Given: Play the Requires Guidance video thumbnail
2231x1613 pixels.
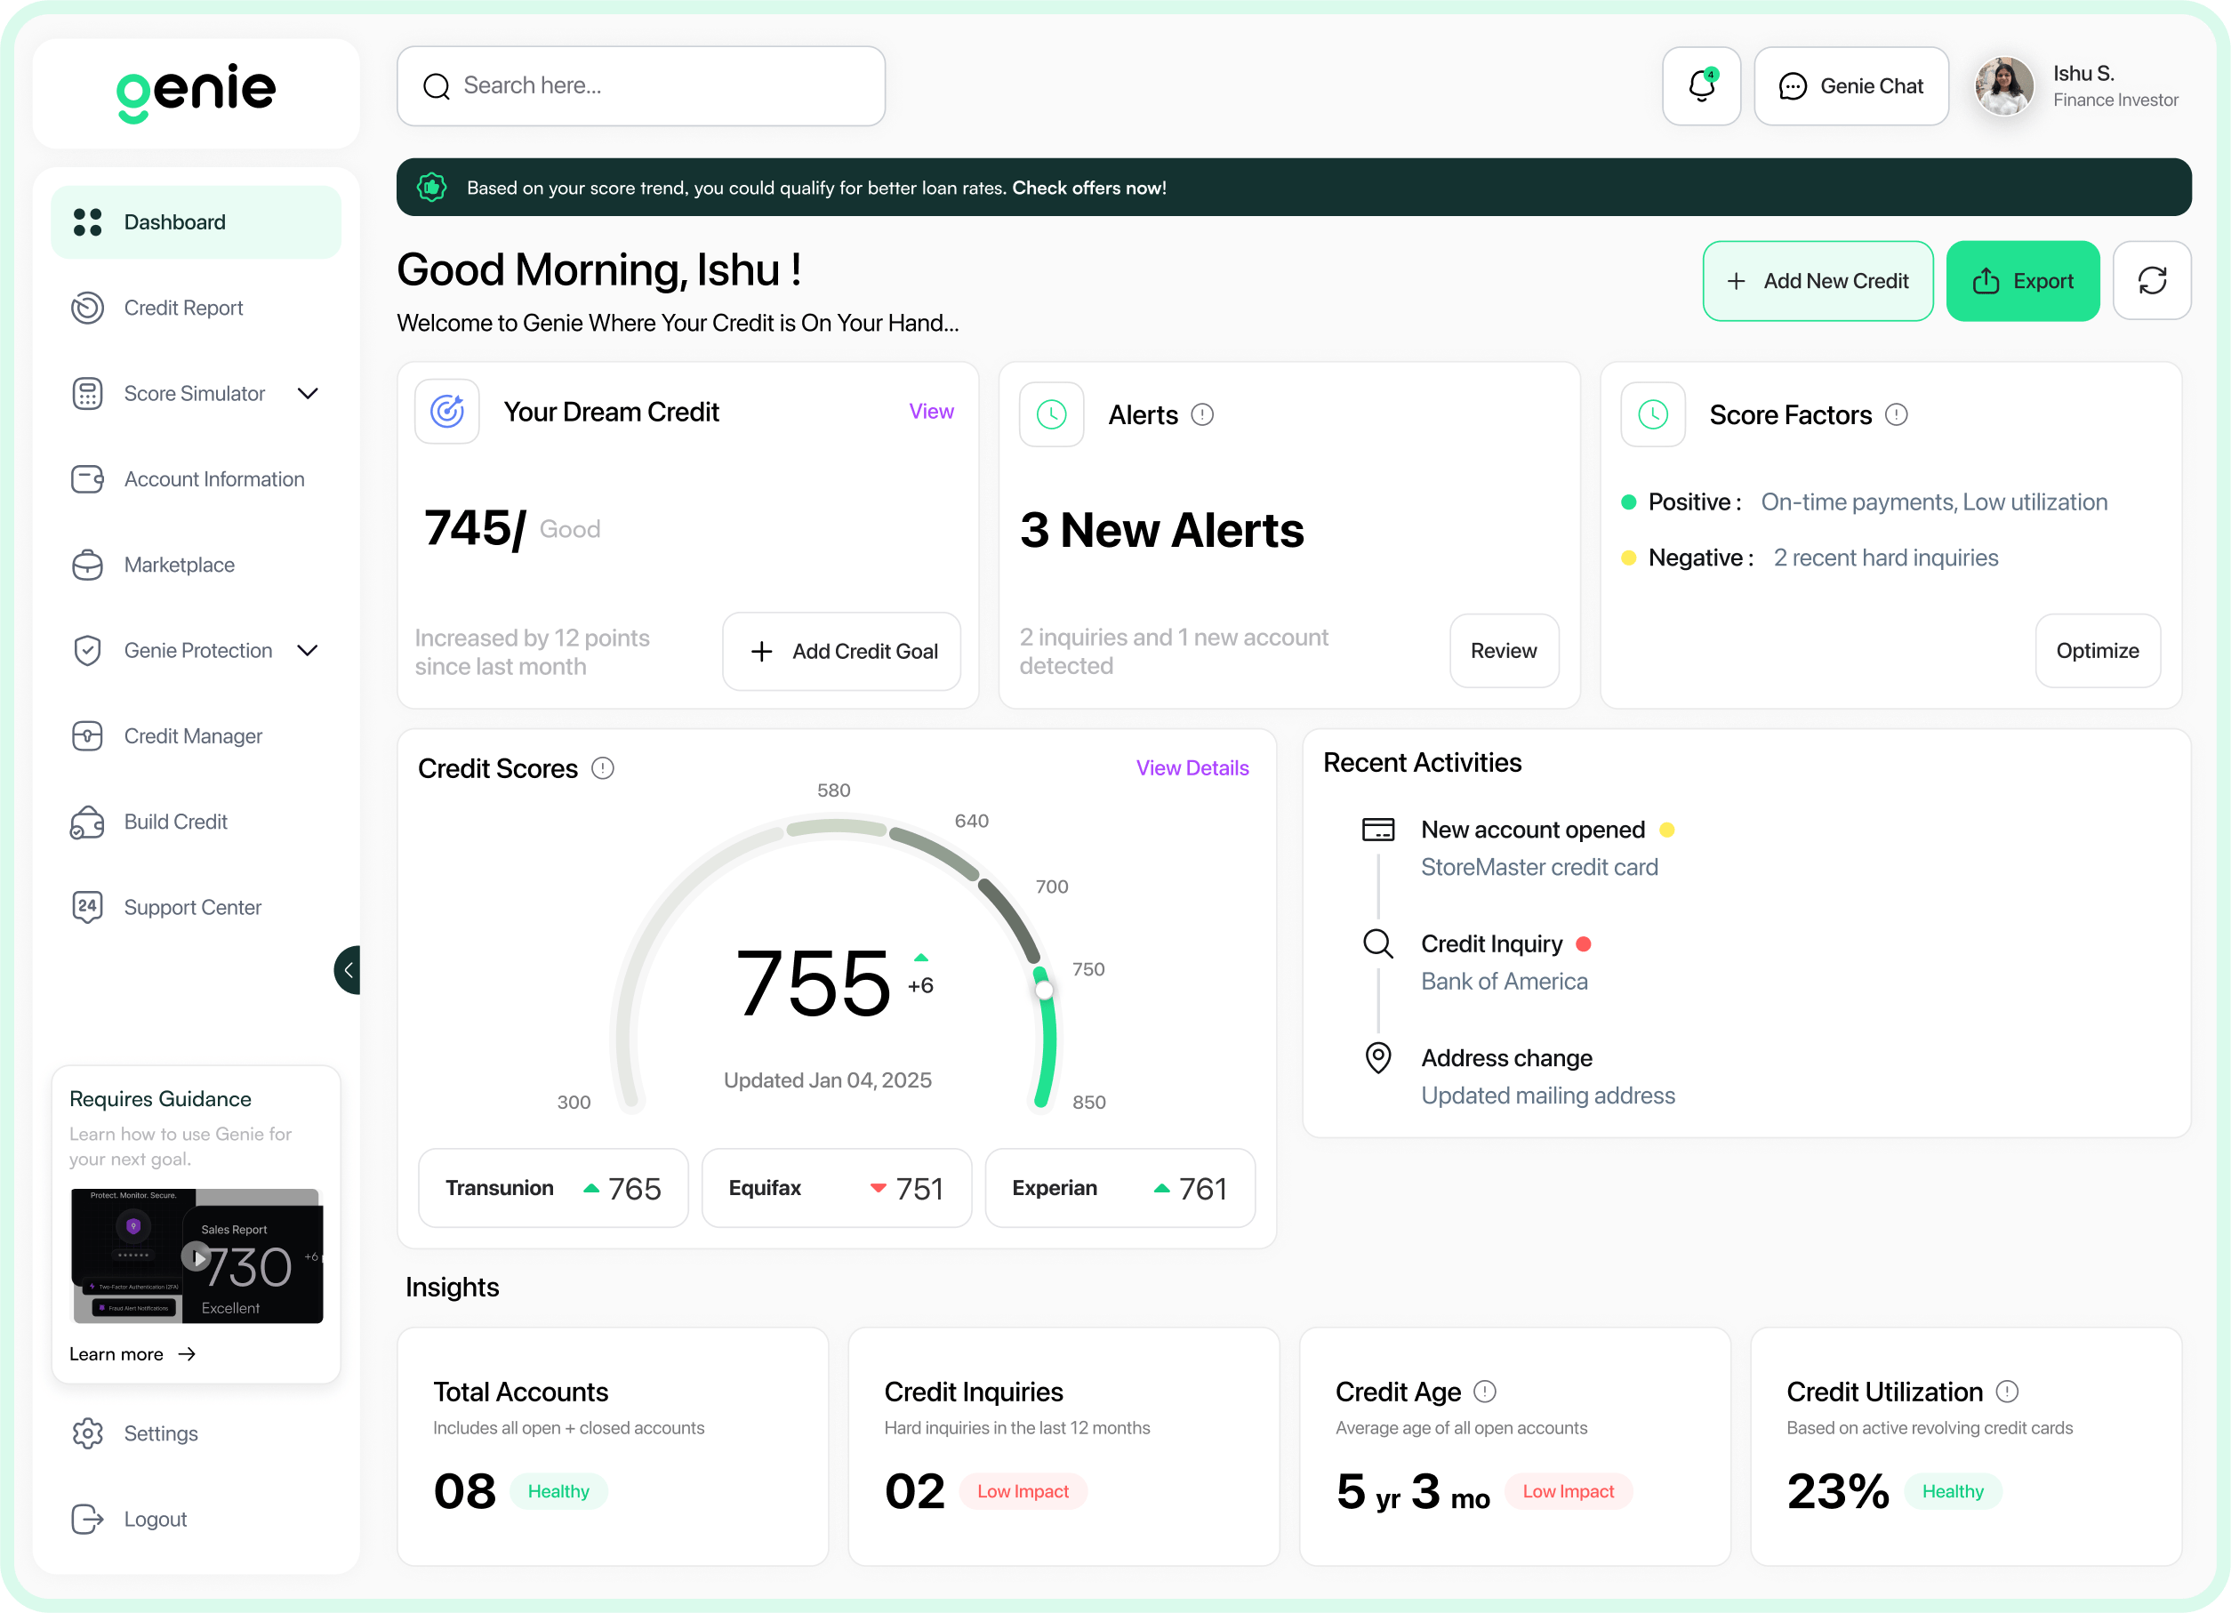Looking at the screenshot, I should click(x=197, y=1256).
